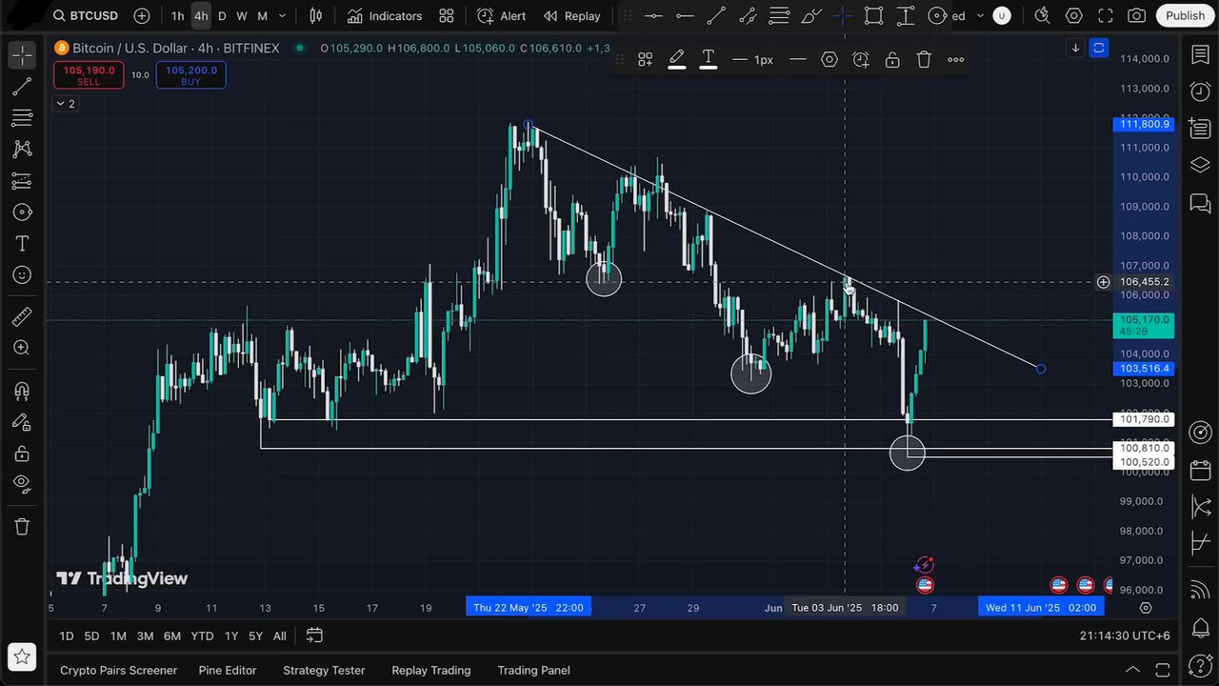The width and height of the screenshot is (1219, 686).
Task: Edit the 10.0 order quantity field
Action: click(x=140, y=75)
